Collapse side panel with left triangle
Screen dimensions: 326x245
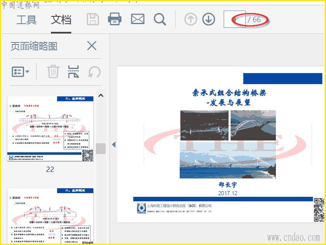click(114, 145)
